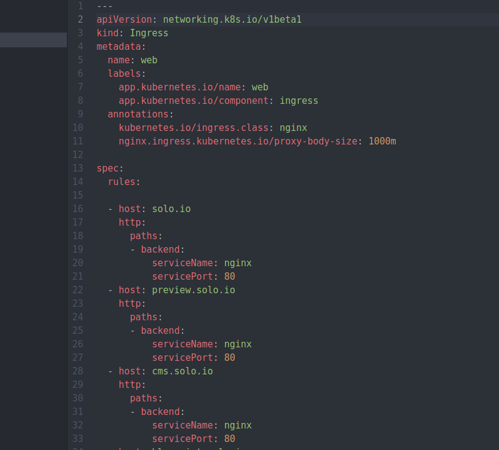
Task: Place cursor on the 1000m proxy-body-size value
Action: [382, 141]
